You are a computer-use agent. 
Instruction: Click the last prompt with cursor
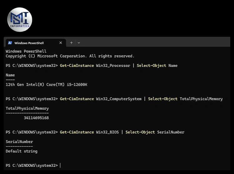(33, 165)
